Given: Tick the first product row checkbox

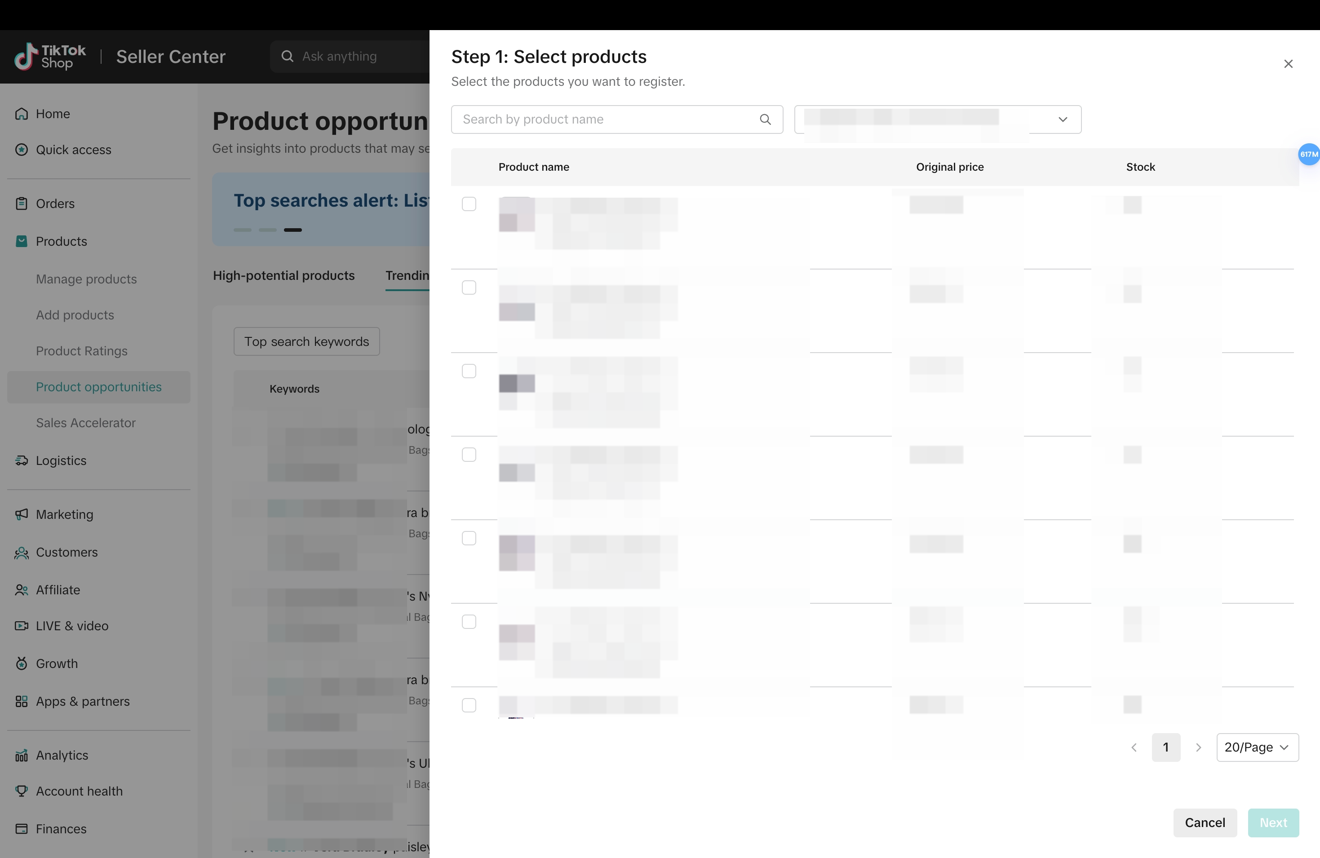Looking at the screenshot, I should pos(469,204).
